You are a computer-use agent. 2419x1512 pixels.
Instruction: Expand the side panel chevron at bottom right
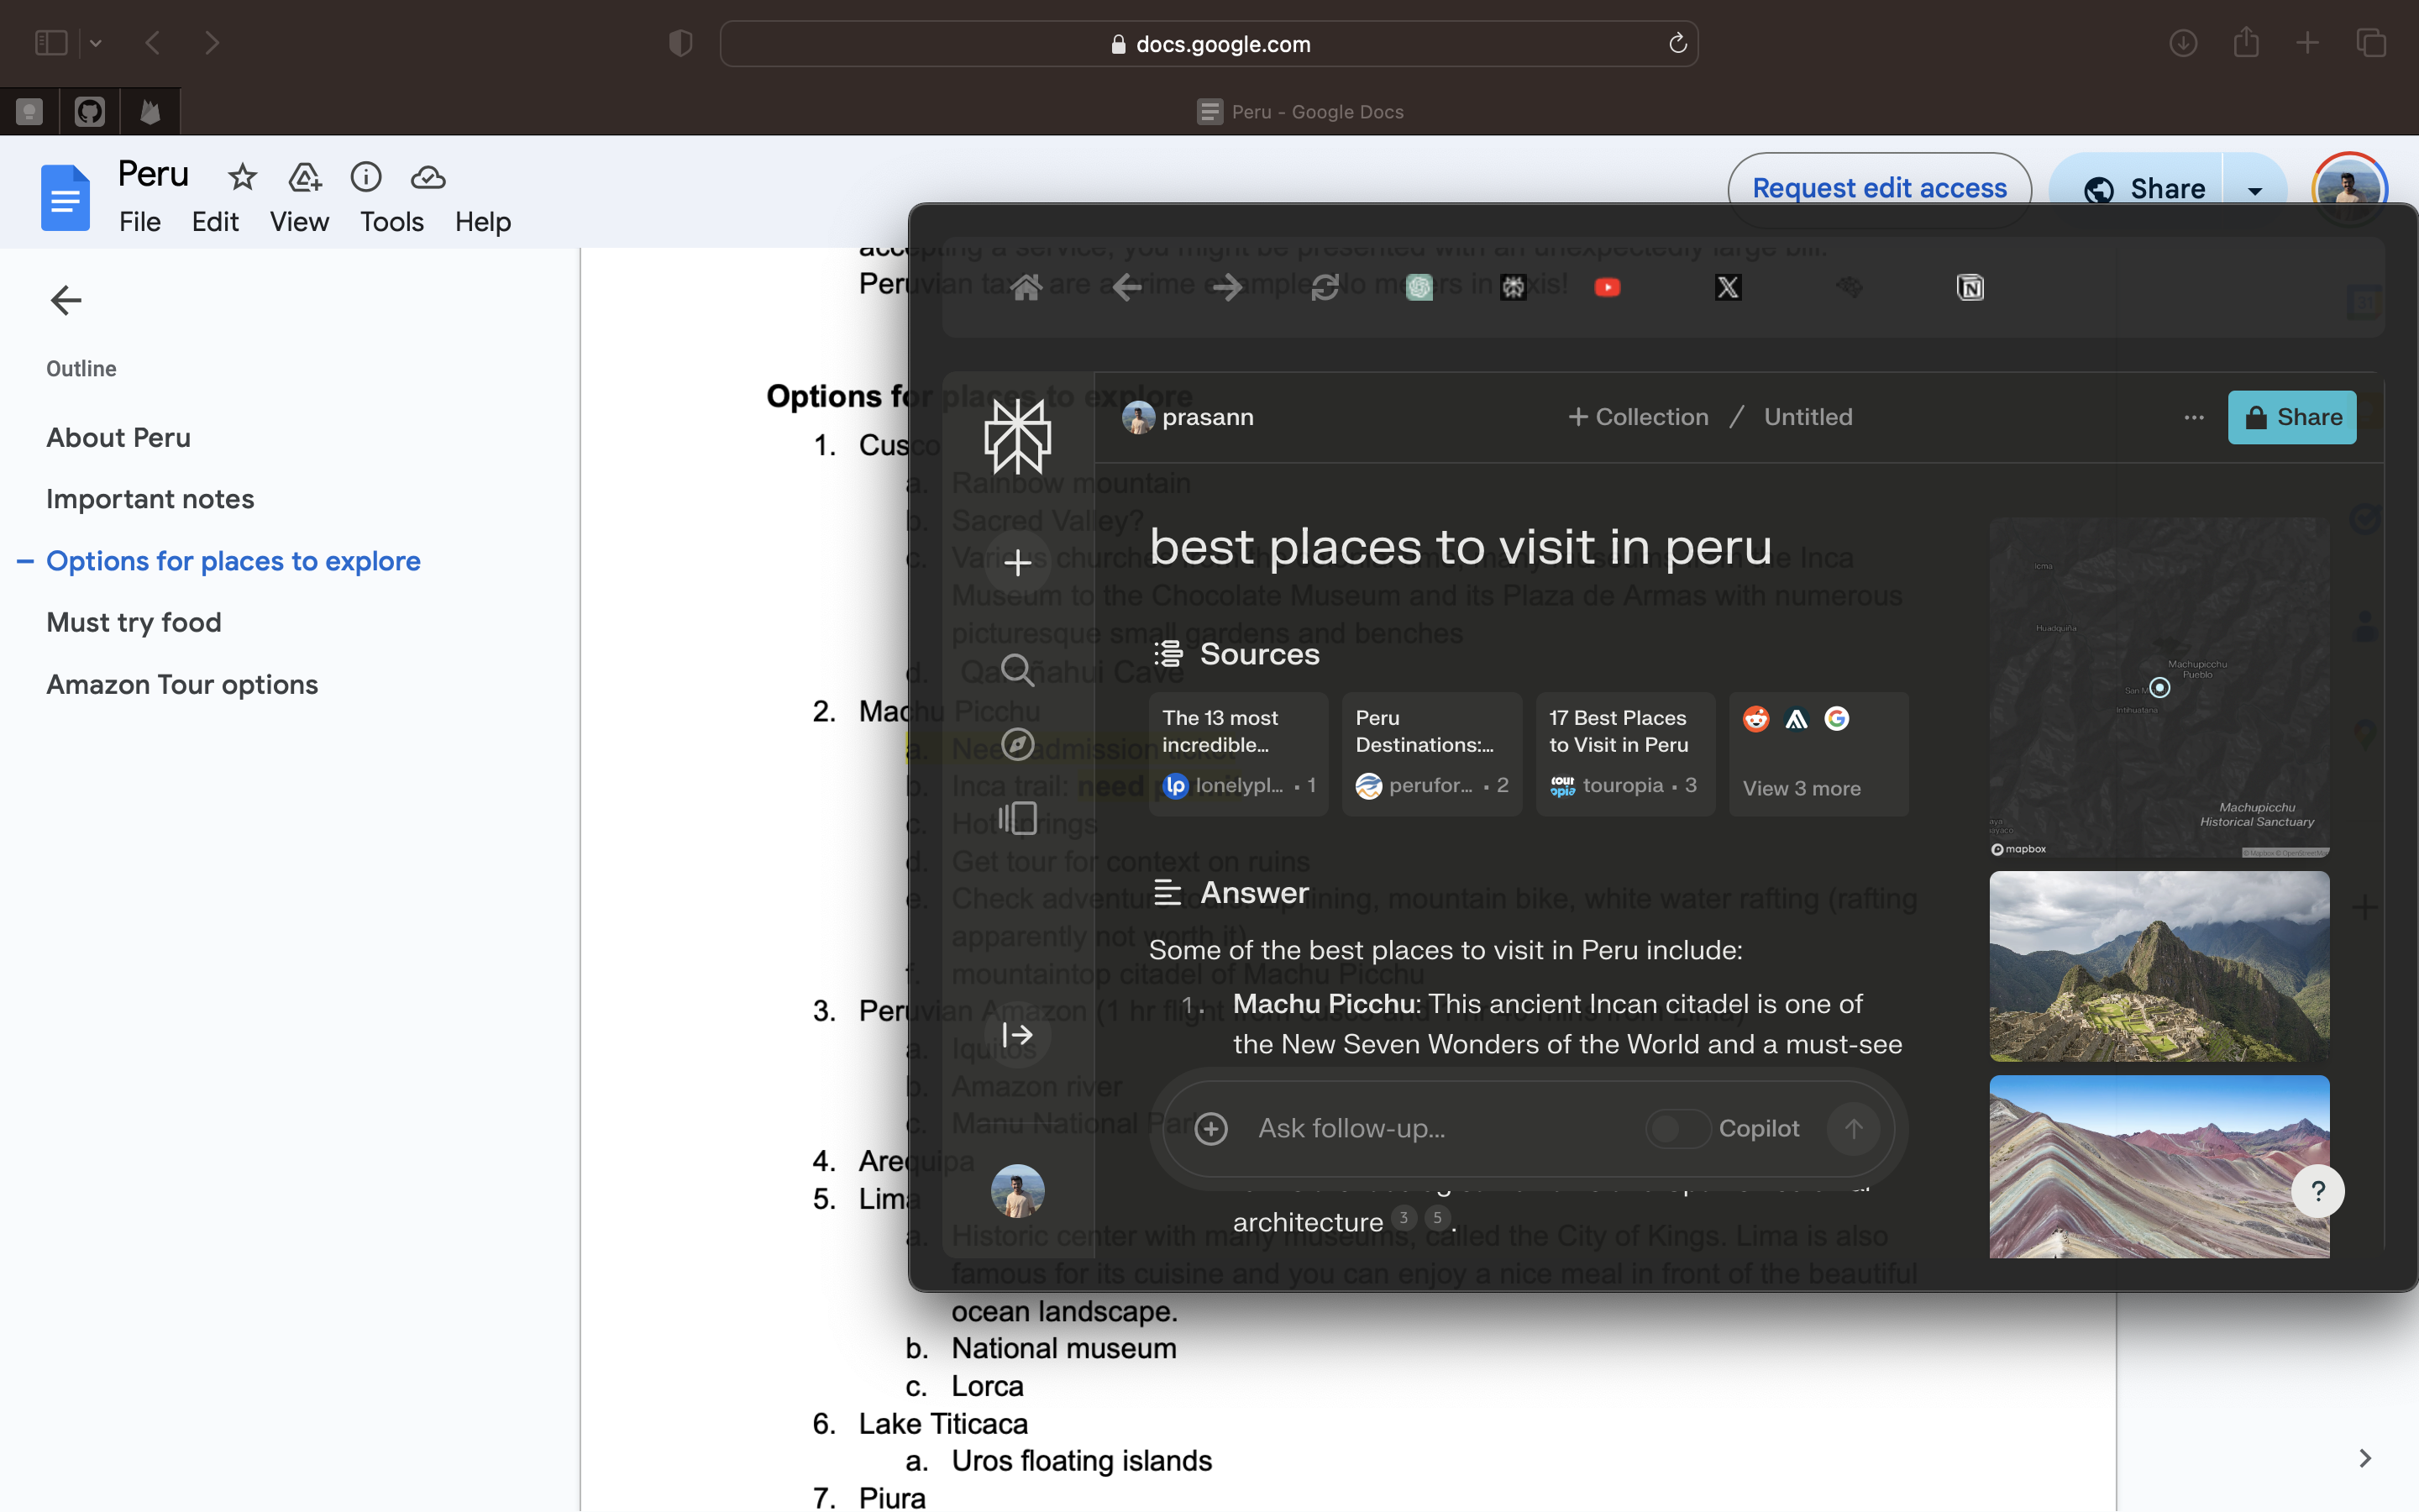pos(2364,1458)
